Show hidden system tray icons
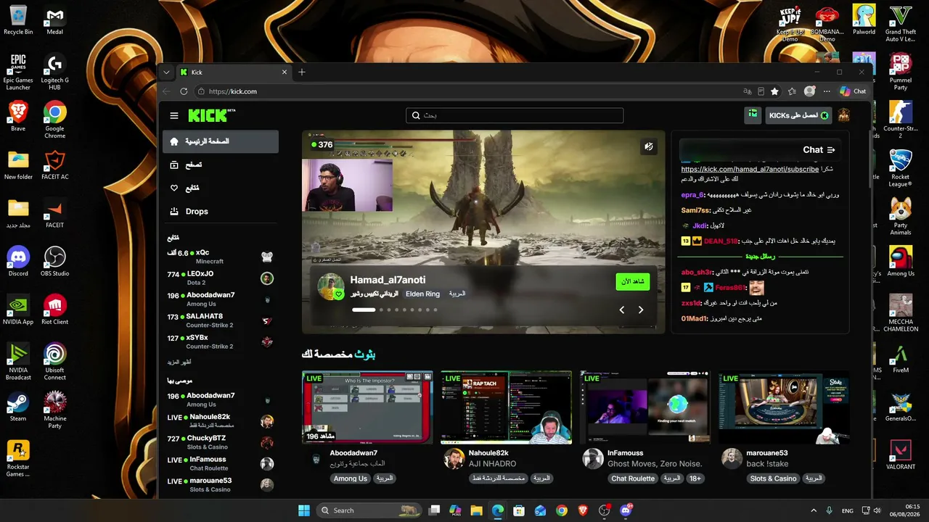 click(x=814, y=510)
